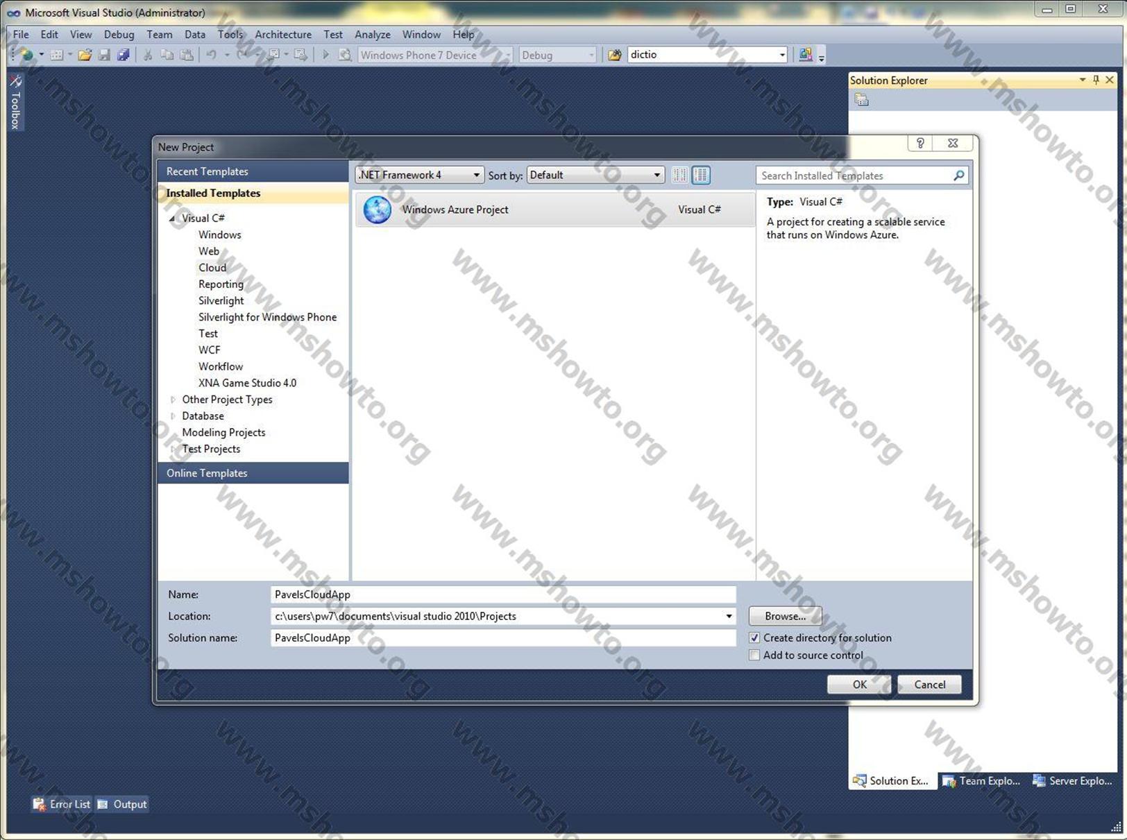Select the Windows Azure Project template

(555, 209)
